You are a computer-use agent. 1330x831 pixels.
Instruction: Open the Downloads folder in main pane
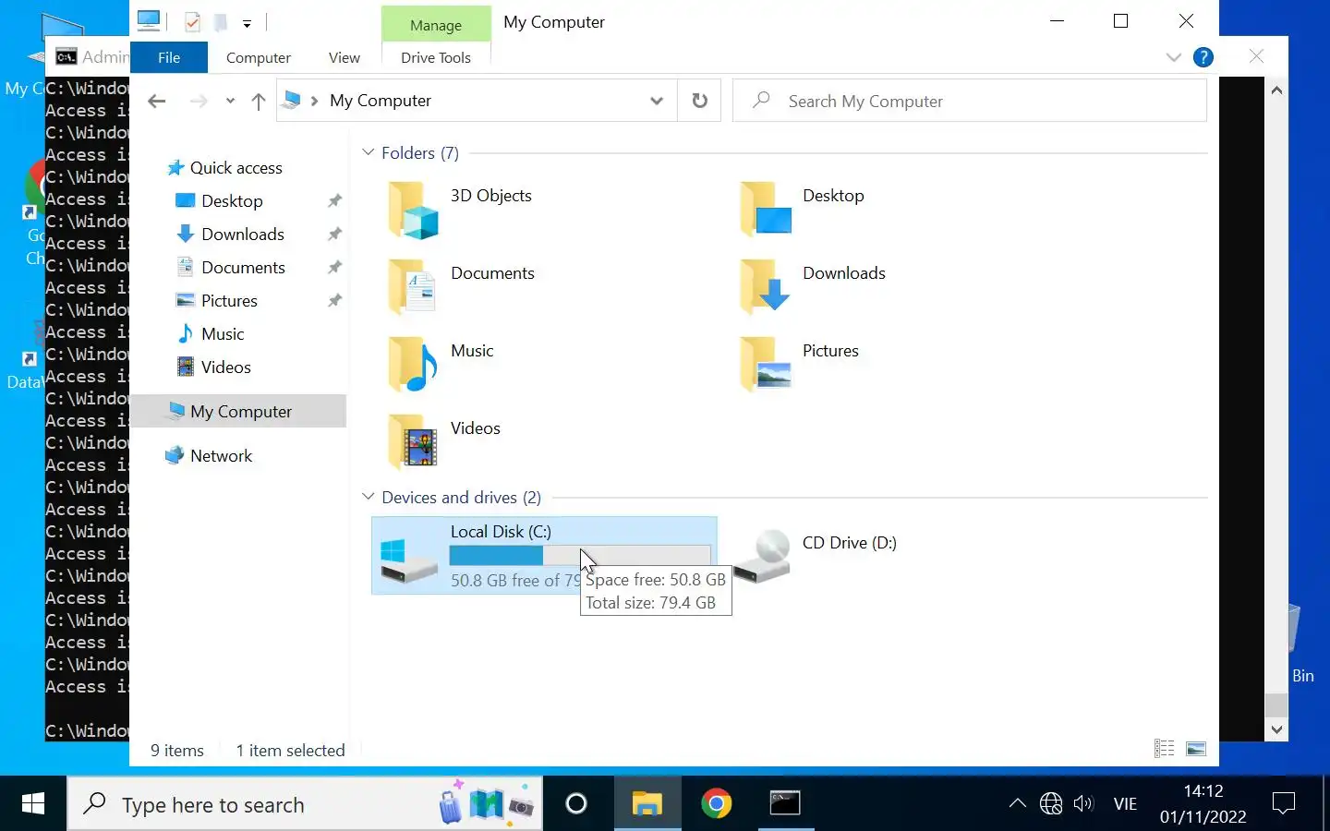point(766,287)
